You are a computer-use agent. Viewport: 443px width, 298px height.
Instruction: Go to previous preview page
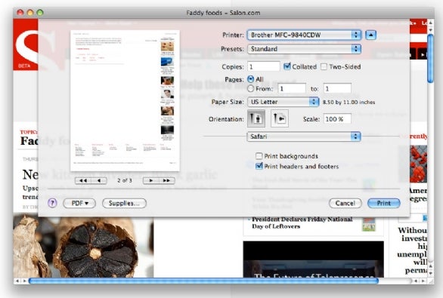(99, 180)
